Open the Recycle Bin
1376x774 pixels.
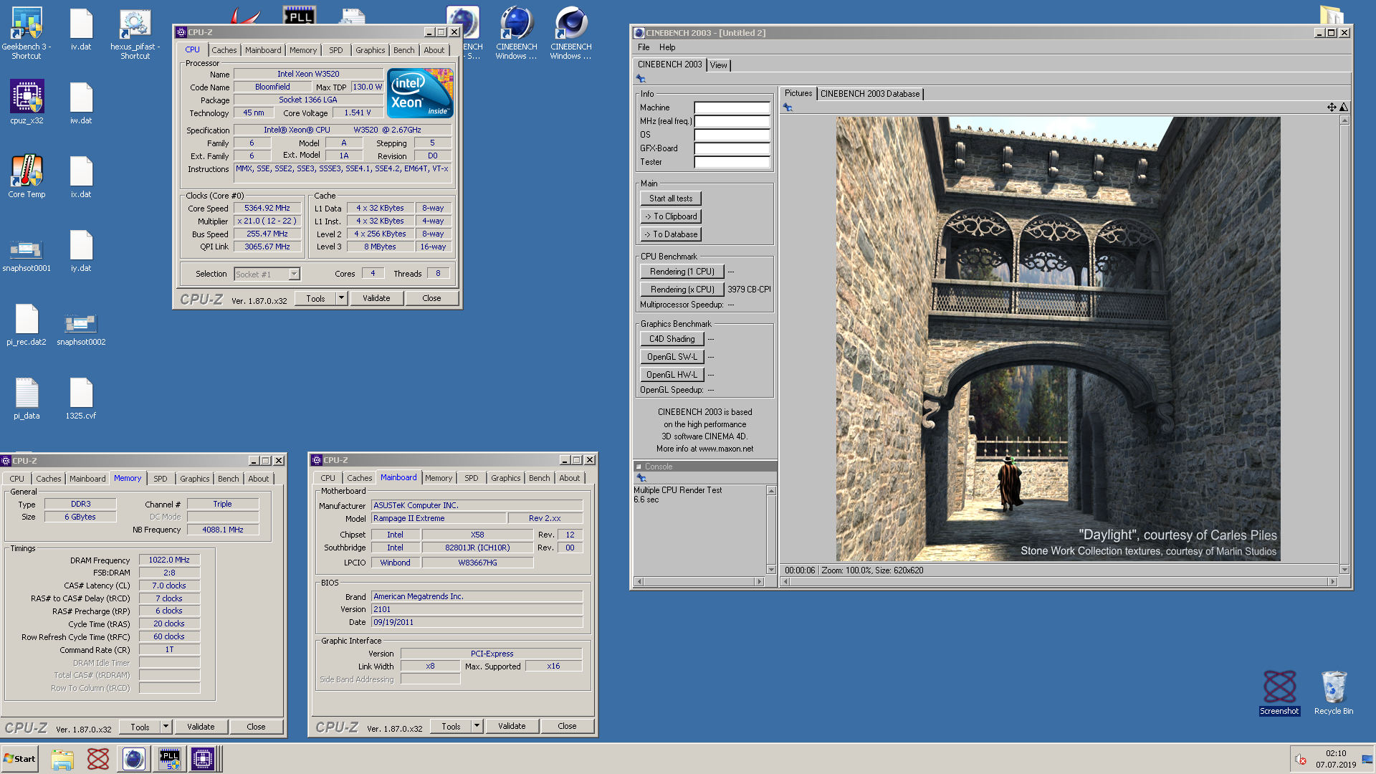tap(1334, 692)
